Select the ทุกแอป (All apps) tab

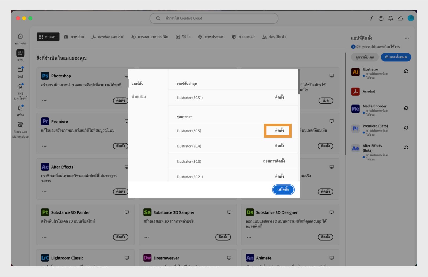(x=48, y=37)
